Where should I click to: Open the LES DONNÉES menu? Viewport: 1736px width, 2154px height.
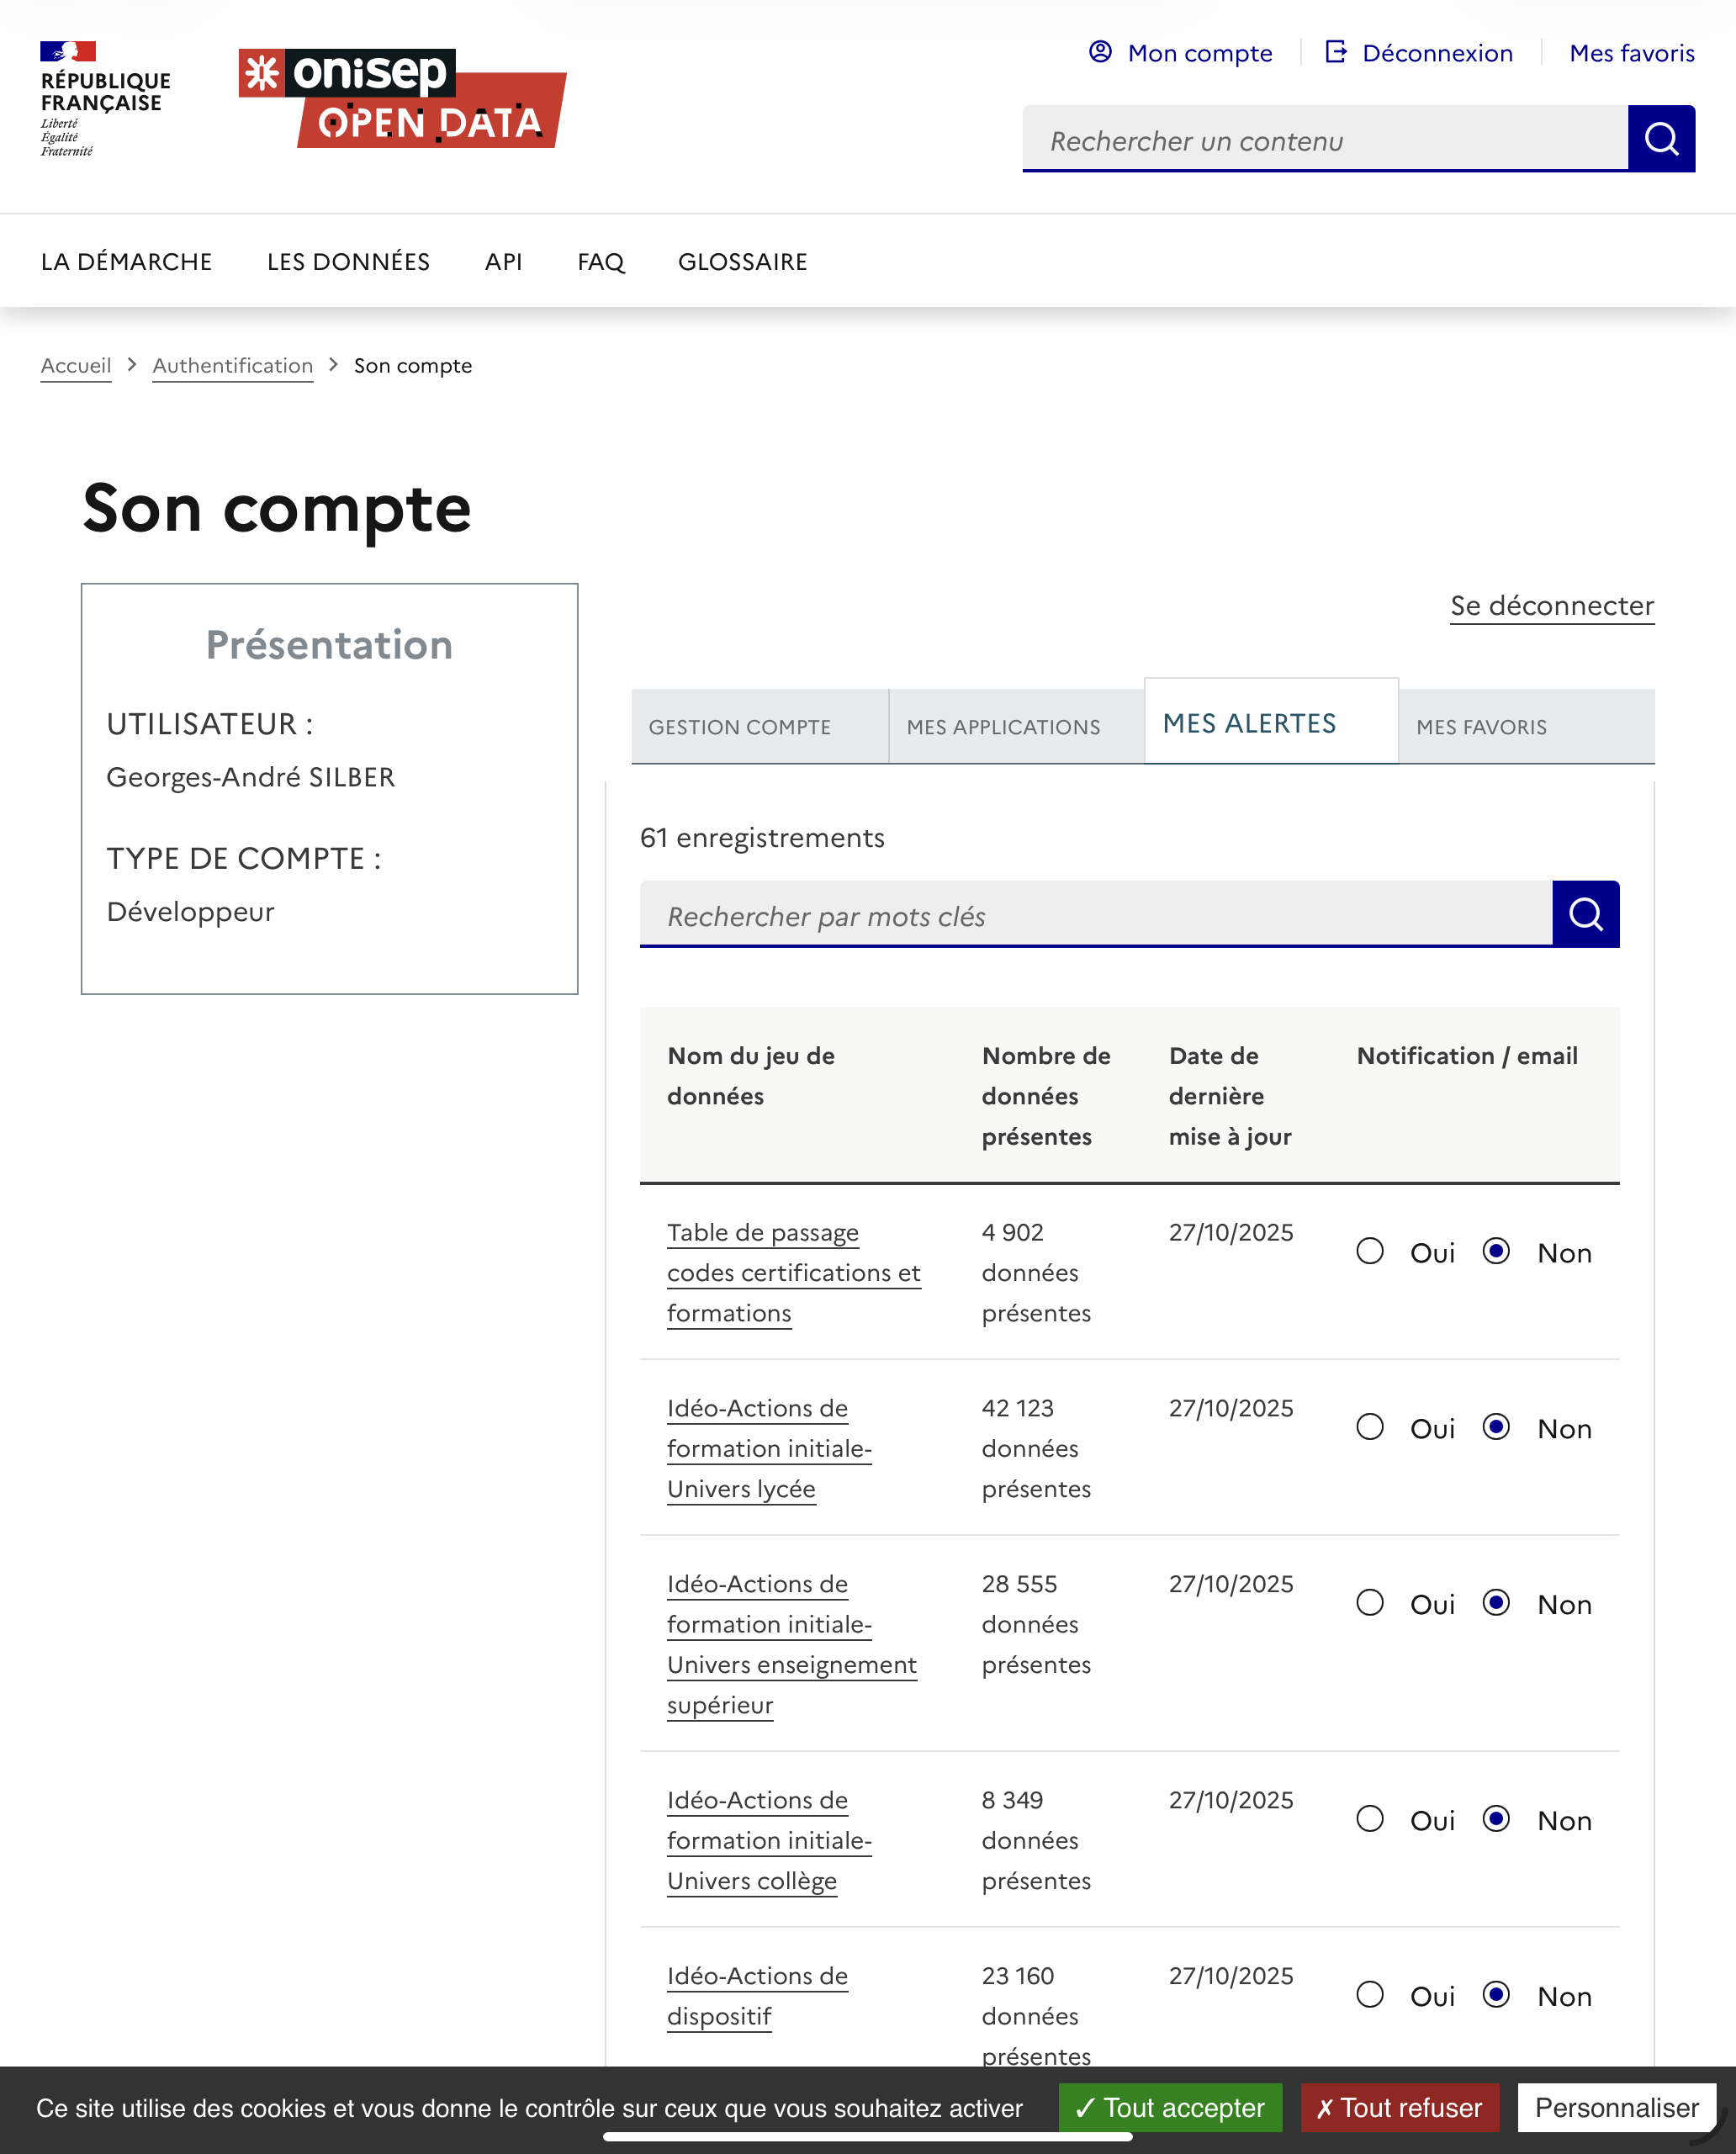348,262
